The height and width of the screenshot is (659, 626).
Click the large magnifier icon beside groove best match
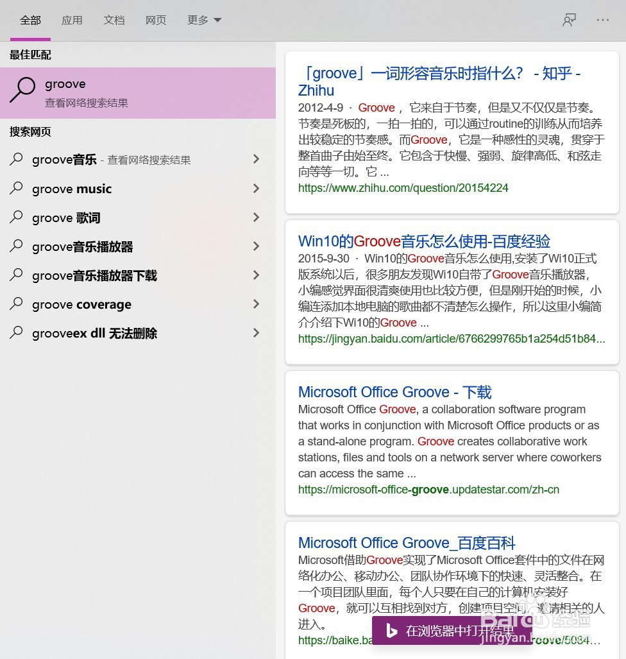click(x=22, y=90)
